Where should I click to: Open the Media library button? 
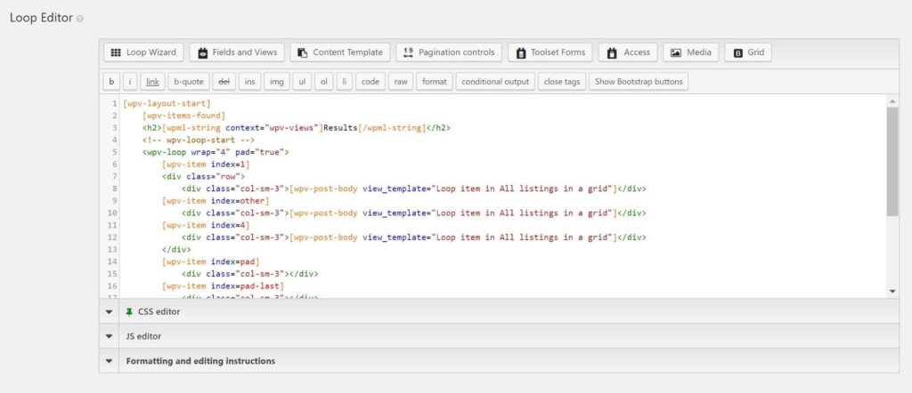(690, 52)
